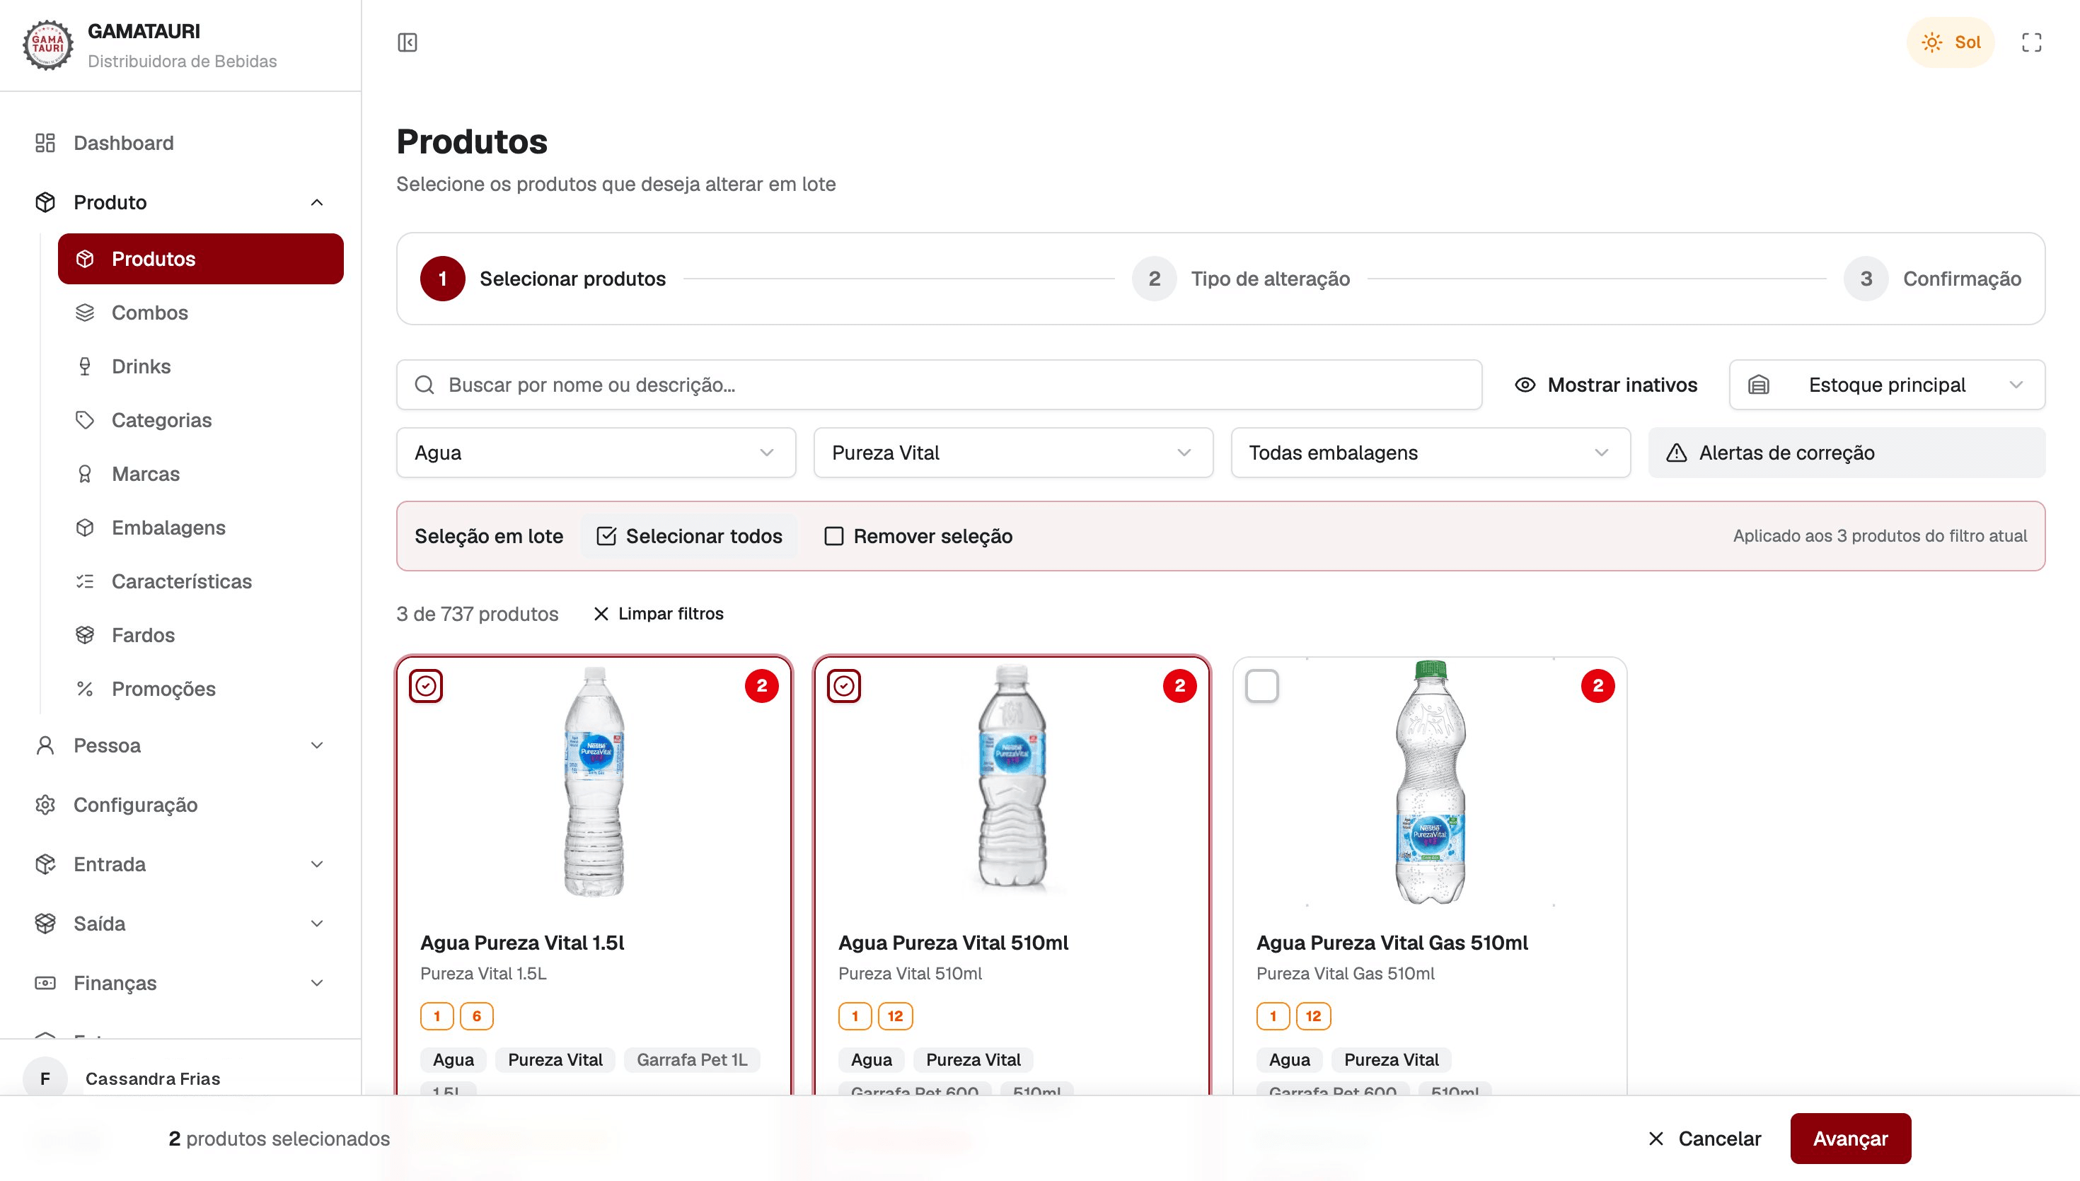Open Categorias in the sidebar
Viewport: 2080px width, 1181px height.
coord(200,420)
